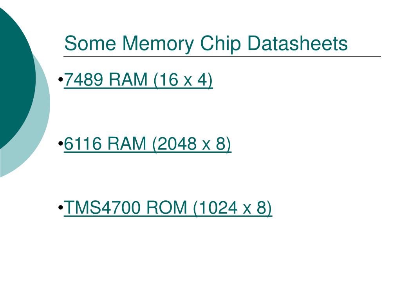Click the 7489 part number text
Screen dimensions: 401x300
click(x=83, y=80)
